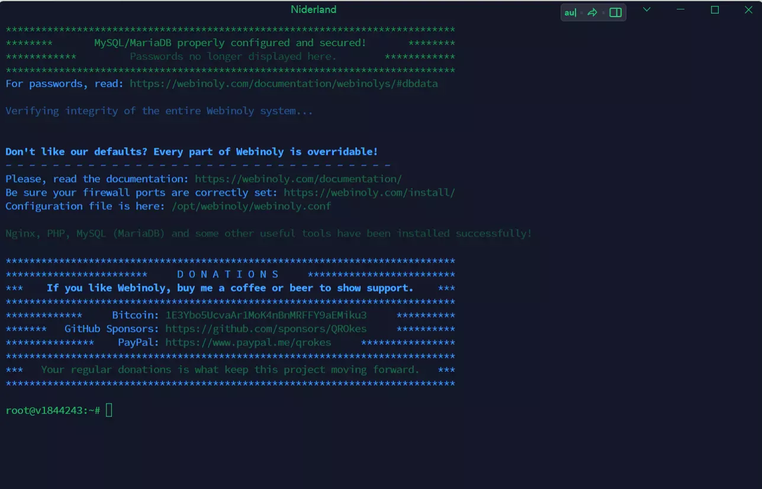The width and height of the screenshot is (762, 489).
Task: Click "MySQL/MariaDB properly configured and secured!" line
Action: (x=230, y=43)
